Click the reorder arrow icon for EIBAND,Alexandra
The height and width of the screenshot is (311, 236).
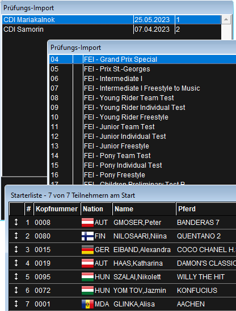point(16,249)
